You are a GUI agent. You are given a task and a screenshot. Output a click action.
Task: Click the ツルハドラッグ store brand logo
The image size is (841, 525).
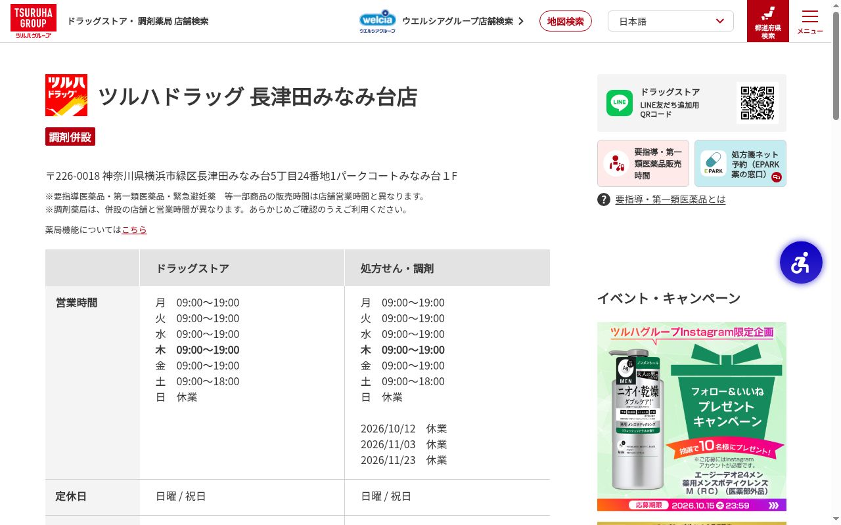click(66, 95)
